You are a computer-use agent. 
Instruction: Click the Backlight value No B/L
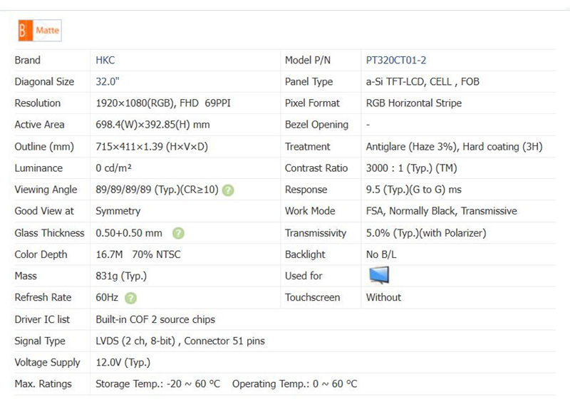click(381, 254)
